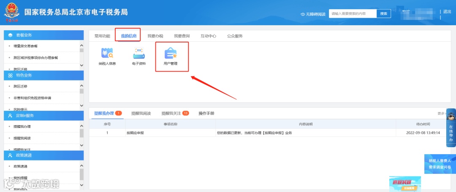Switch to the 我要办税 tab
The height and width of the screenshot is (192, 456).
(x=155, y=36)
